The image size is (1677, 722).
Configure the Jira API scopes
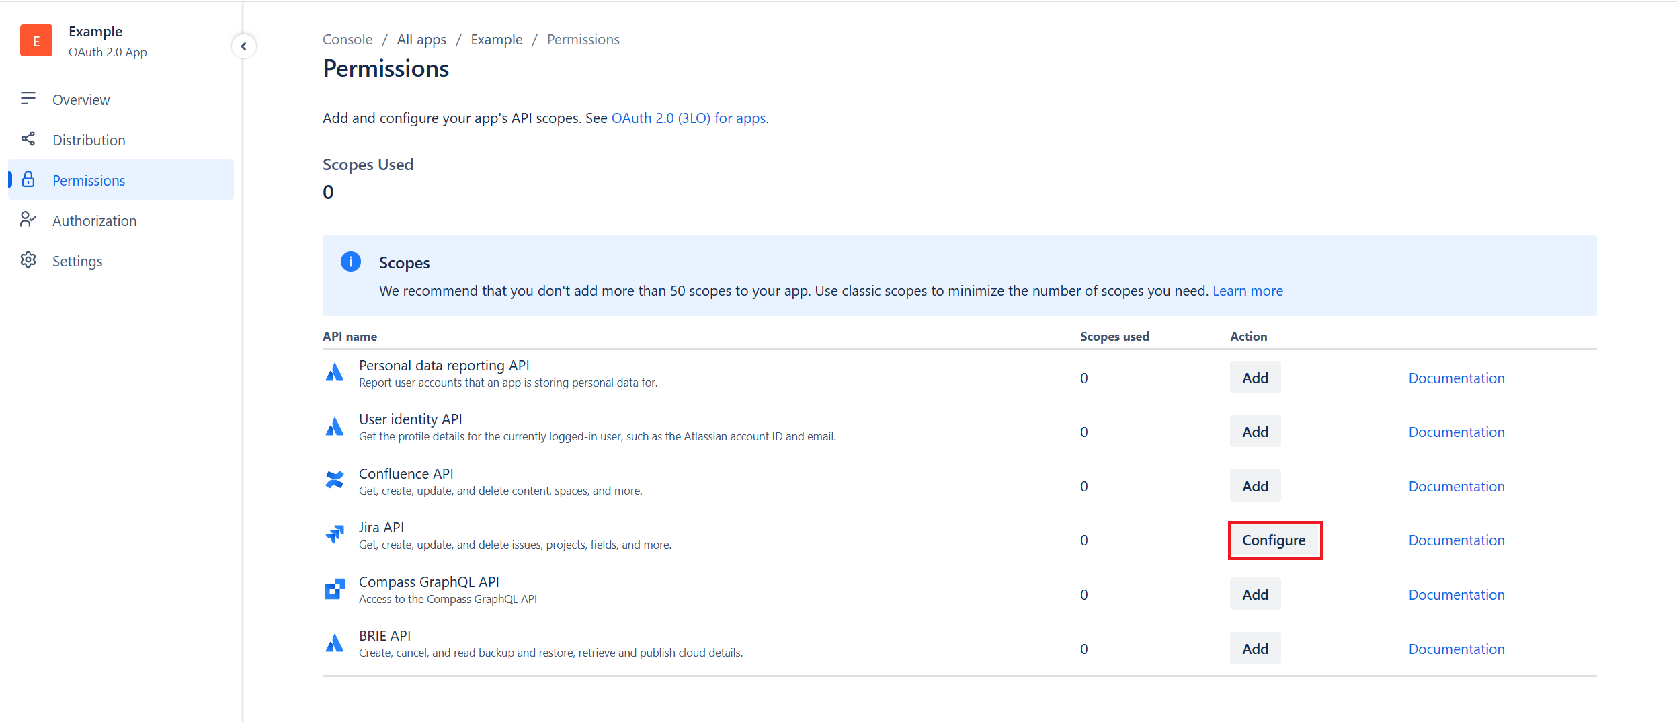1274,540
